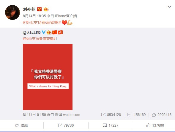Open the original post timestamp 8月14日 01:50

(34, 114)
